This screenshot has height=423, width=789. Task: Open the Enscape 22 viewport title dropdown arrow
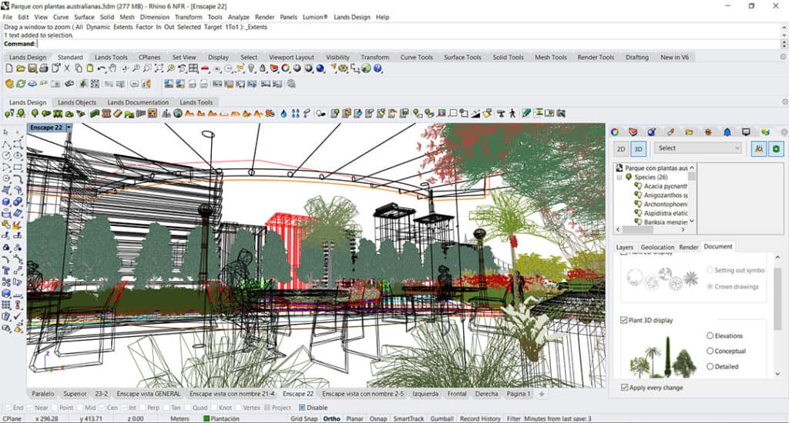point(69,128)
